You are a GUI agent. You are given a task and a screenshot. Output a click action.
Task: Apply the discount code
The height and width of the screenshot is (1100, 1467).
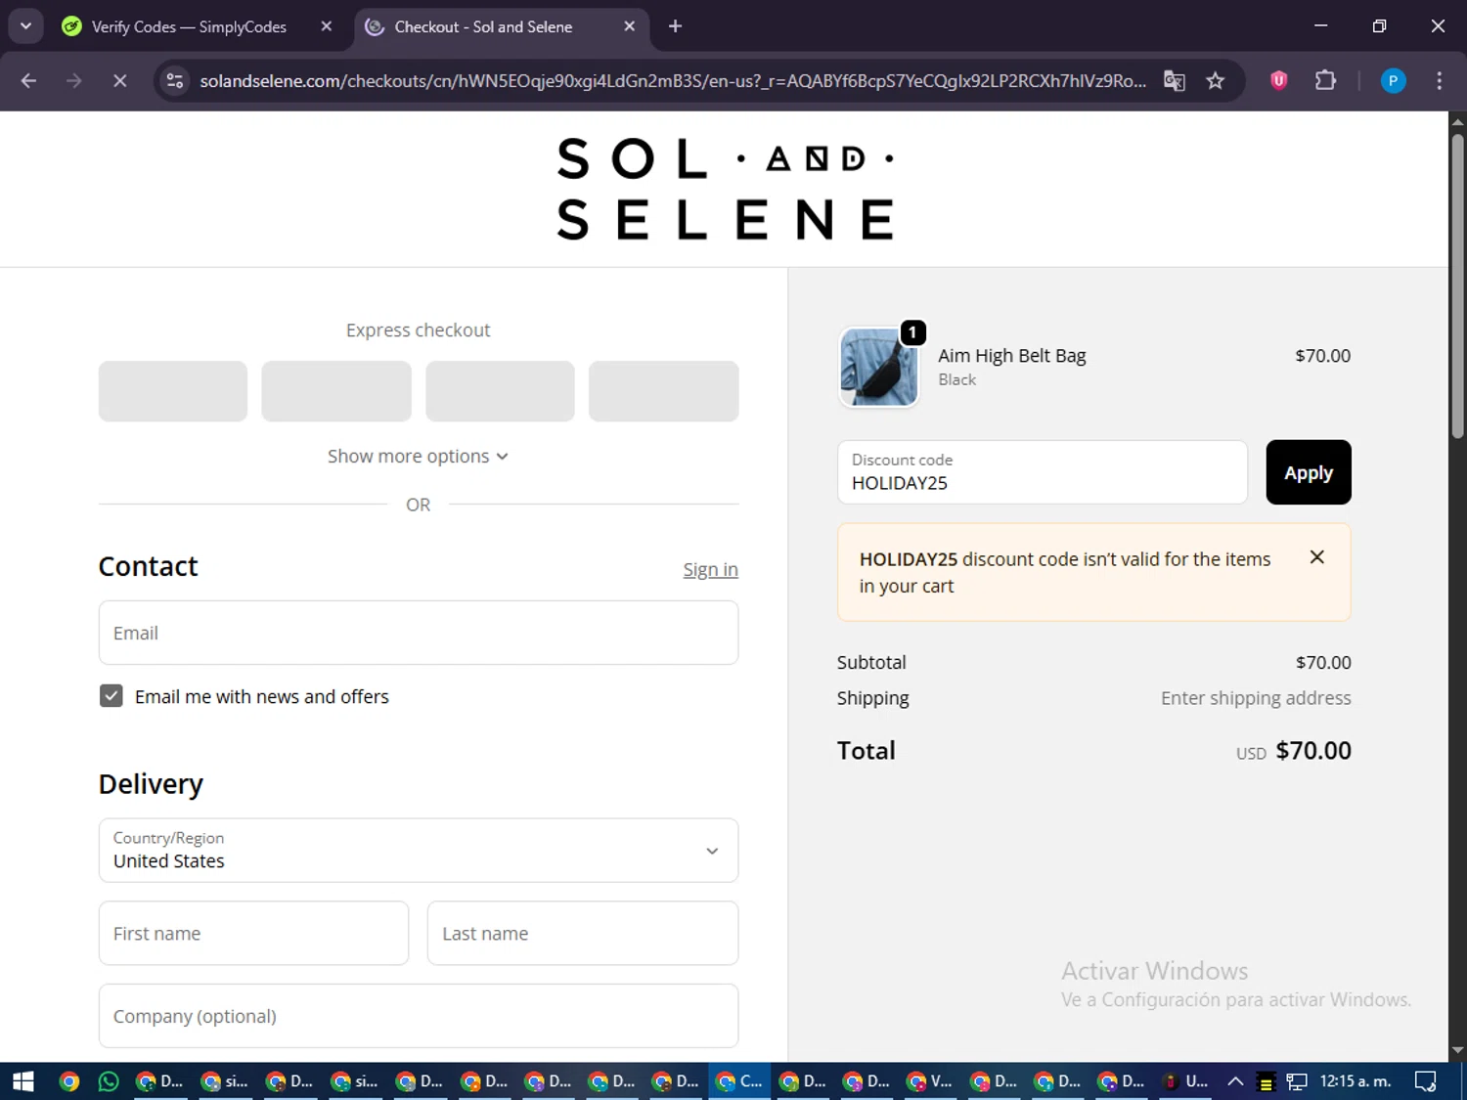(x=1309, y=472)
